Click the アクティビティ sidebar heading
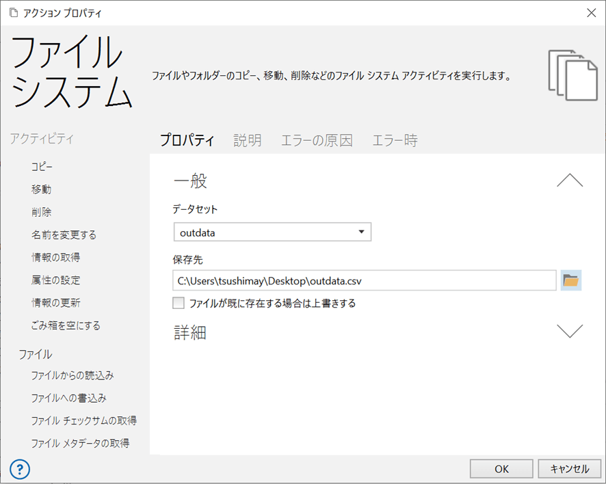The width and height of the screenshot is (606, 484). [42, 139]
